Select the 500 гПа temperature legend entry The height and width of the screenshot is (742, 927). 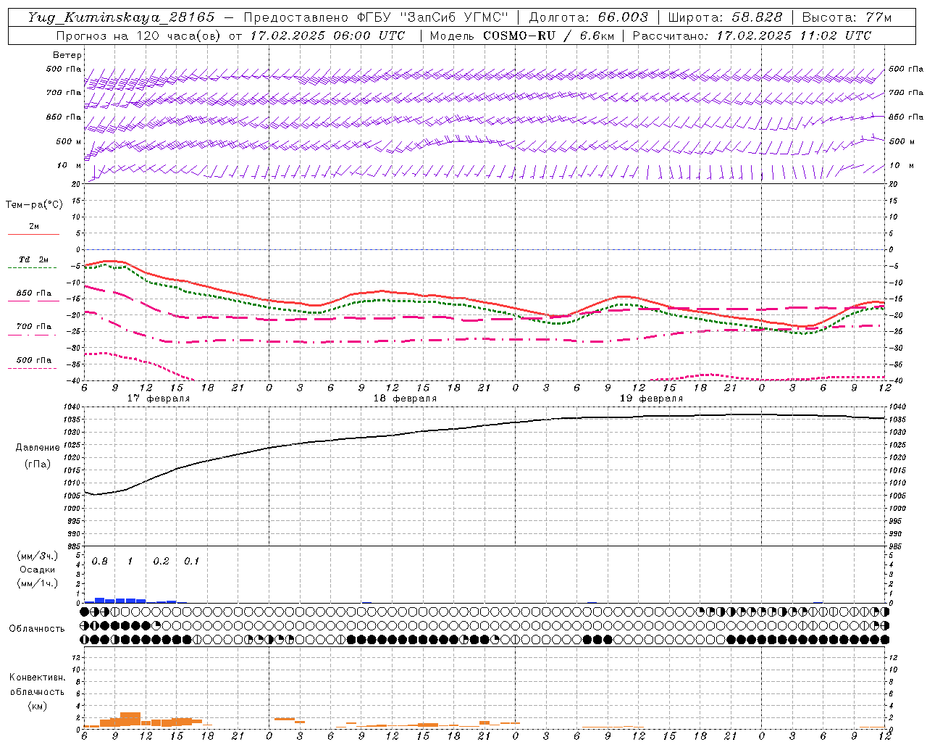tap(33, 360)
